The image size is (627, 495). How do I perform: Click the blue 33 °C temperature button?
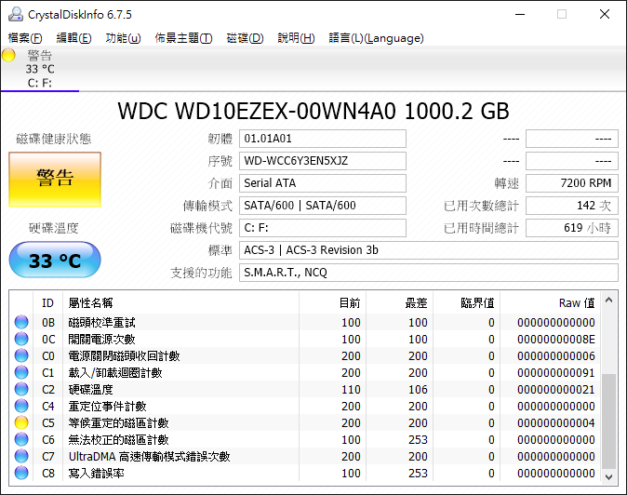tap(55, 260)
